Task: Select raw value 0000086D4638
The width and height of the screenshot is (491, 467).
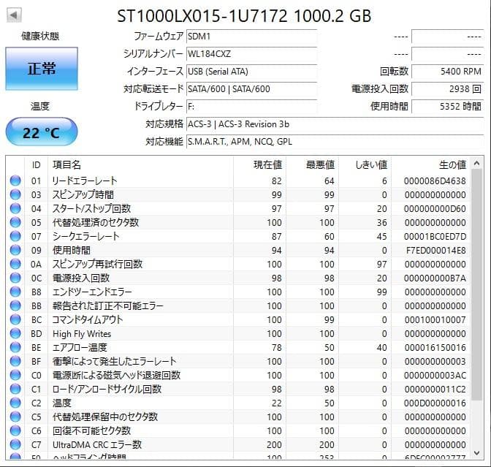Action: click(x=435, y=181)
